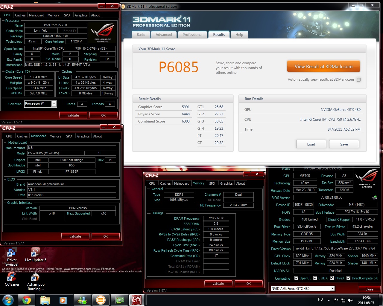383x306 pixels.
Task: Click the BIOS Version 70.00.21.00.00 field
Action: [332, 198]
